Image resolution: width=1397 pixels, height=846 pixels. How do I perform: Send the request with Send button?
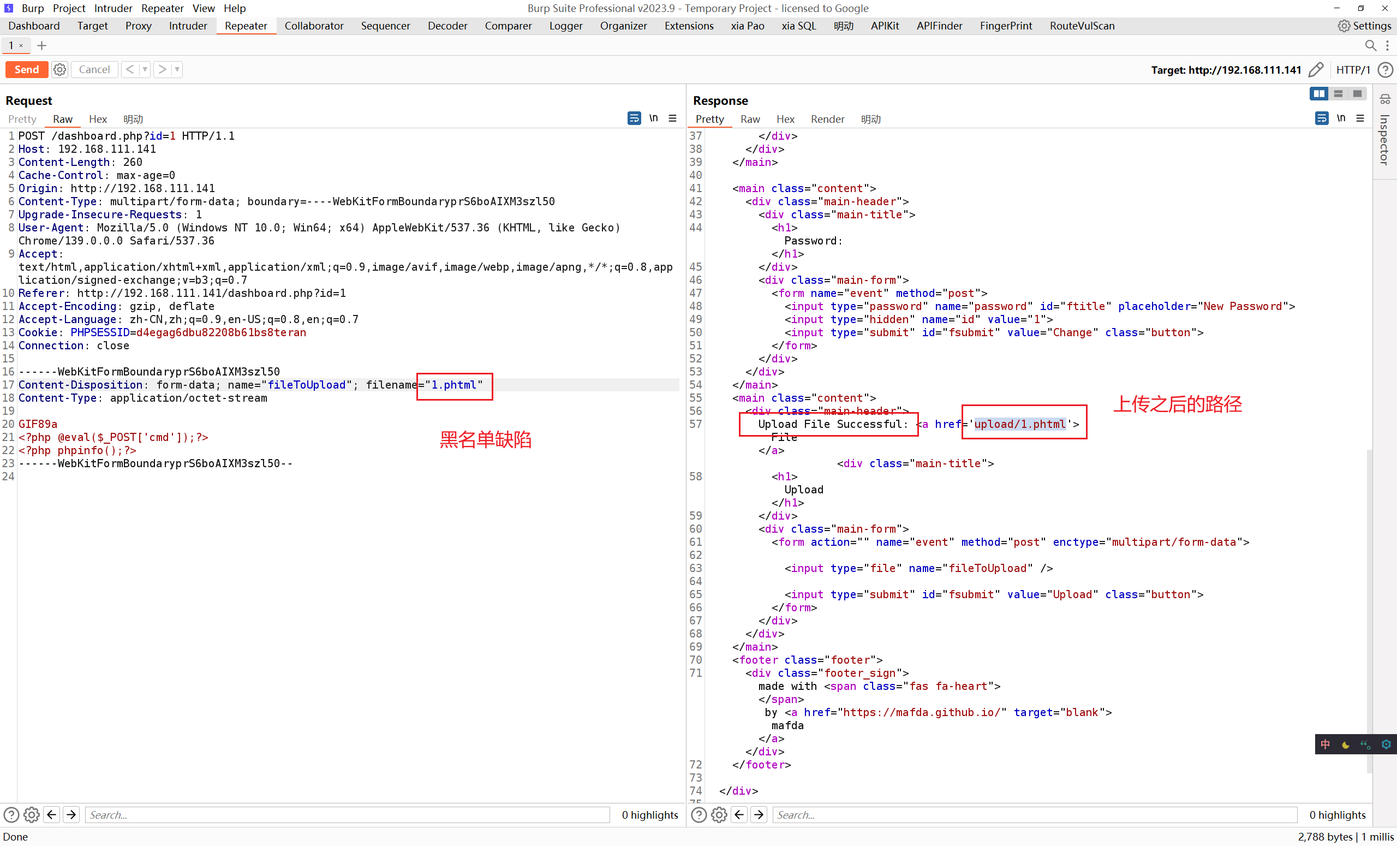27,69
